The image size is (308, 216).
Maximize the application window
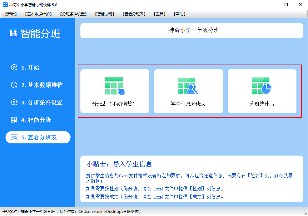[x=286, y=5]
